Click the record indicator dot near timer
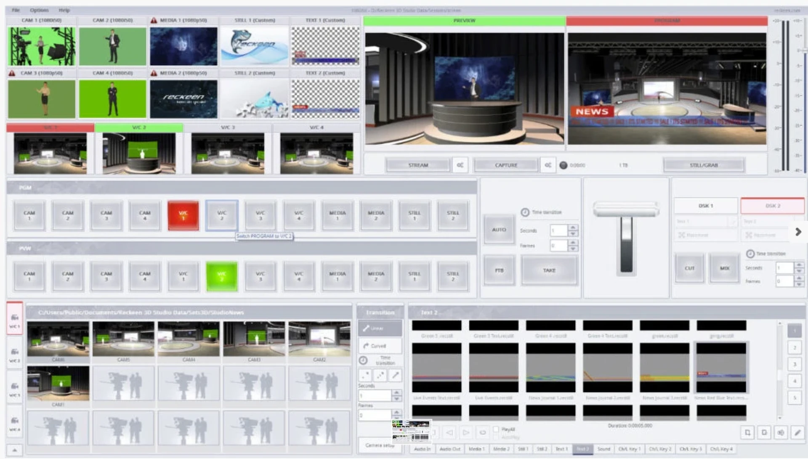 (x=563, y=165)
